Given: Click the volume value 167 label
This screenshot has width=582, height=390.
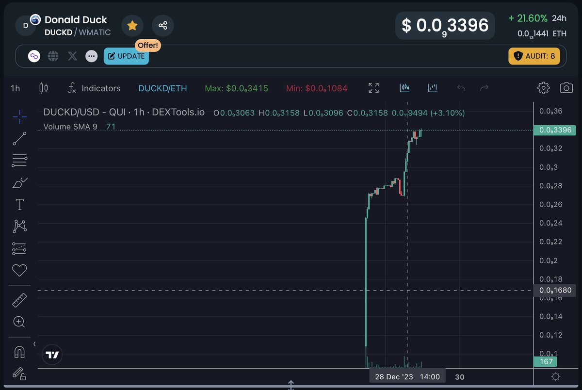Looking at the screenshot, I should [x=545, y=362].
